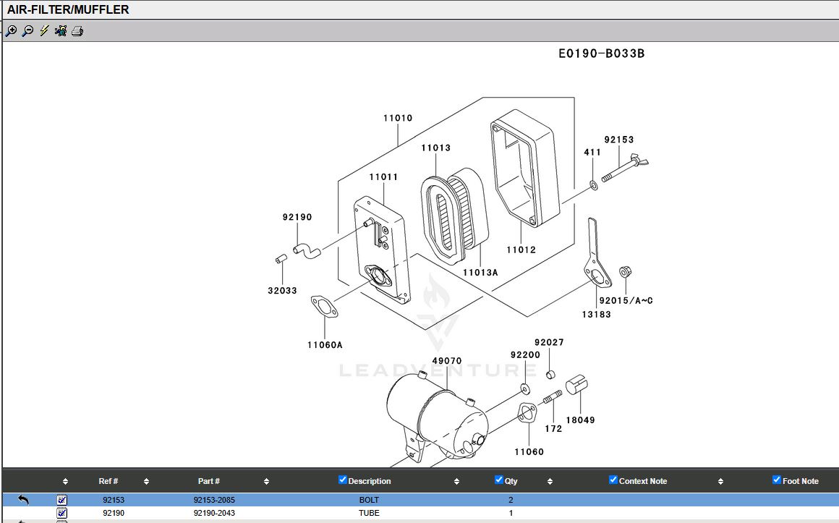839x523 pixels.
Task: Click the Ref # column header
Action: tap(108, 481)
